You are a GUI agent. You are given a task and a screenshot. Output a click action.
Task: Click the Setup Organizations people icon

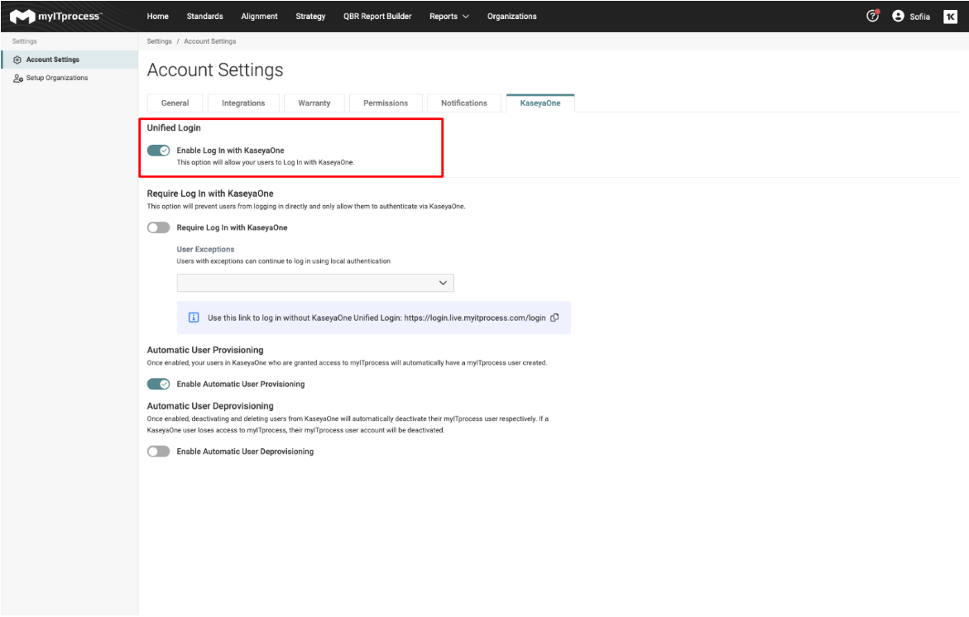point(18,79)
